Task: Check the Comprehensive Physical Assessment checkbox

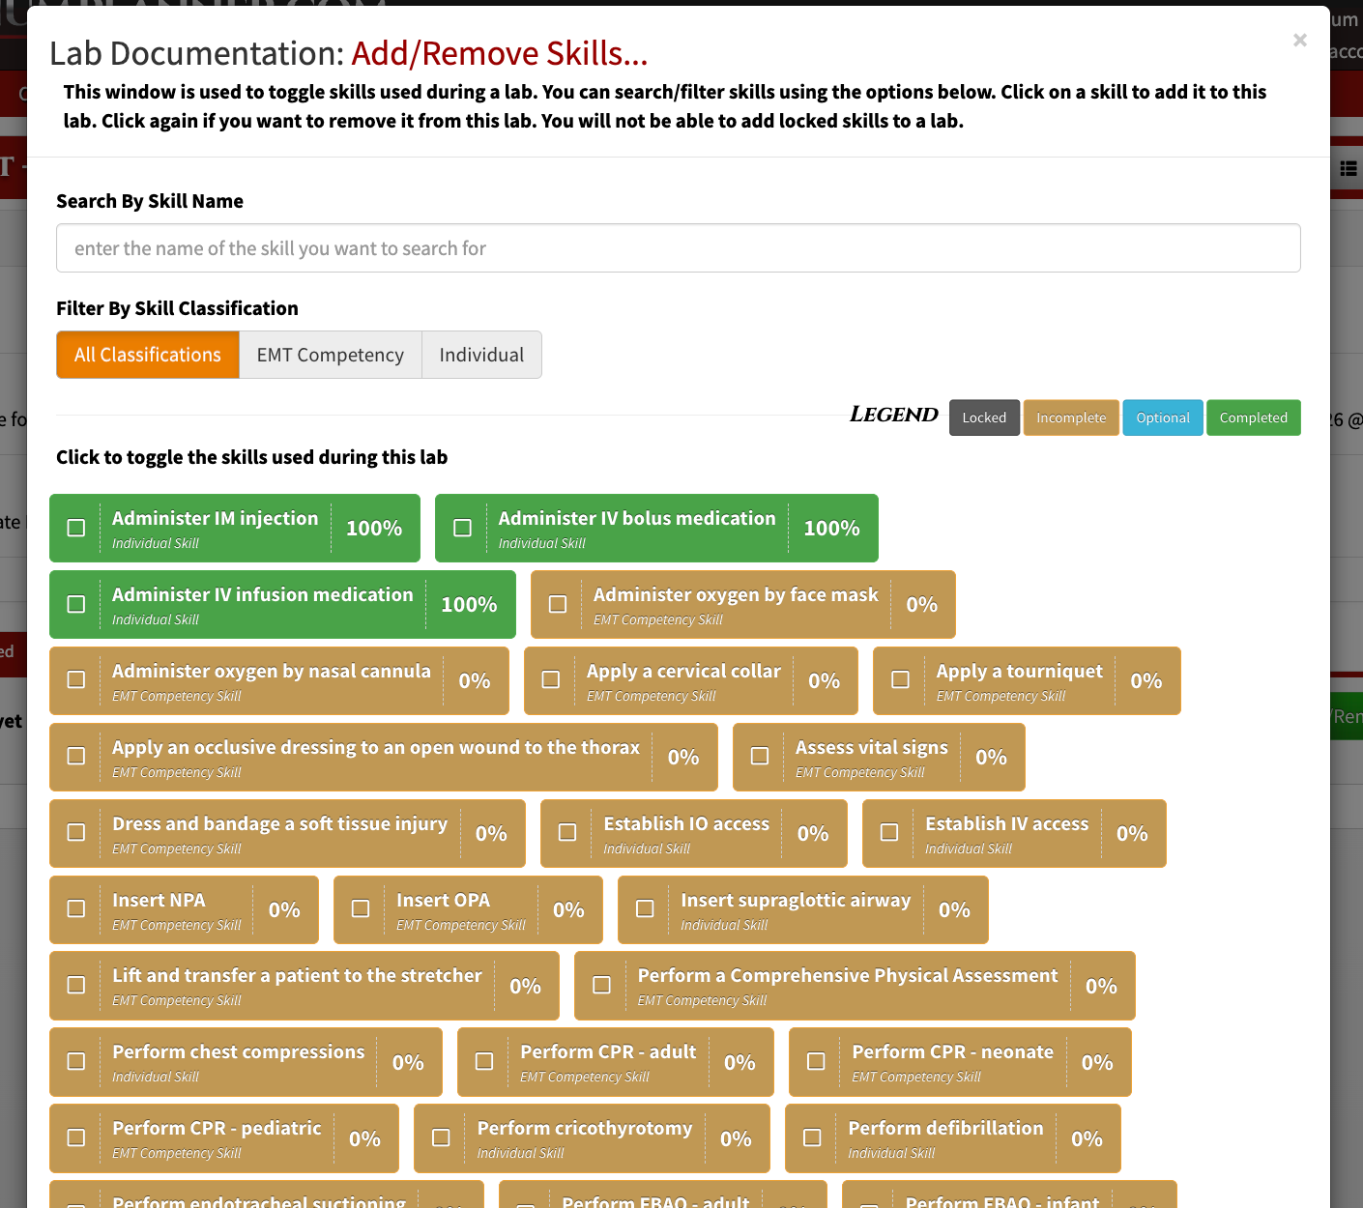Action: pos(601,986)
